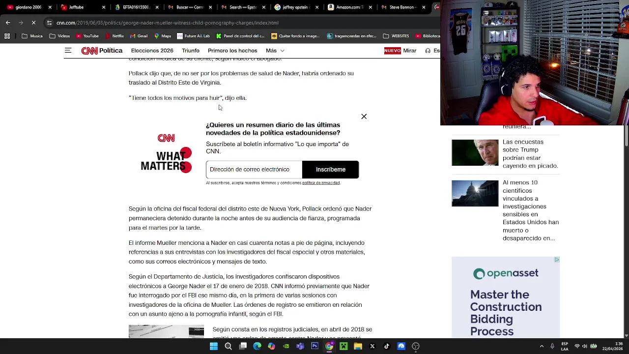Click the NUEVO Mirar link

(400, 51)
